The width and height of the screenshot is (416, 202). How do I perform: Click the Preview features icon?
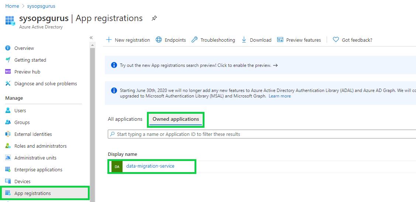click(280, 40)
